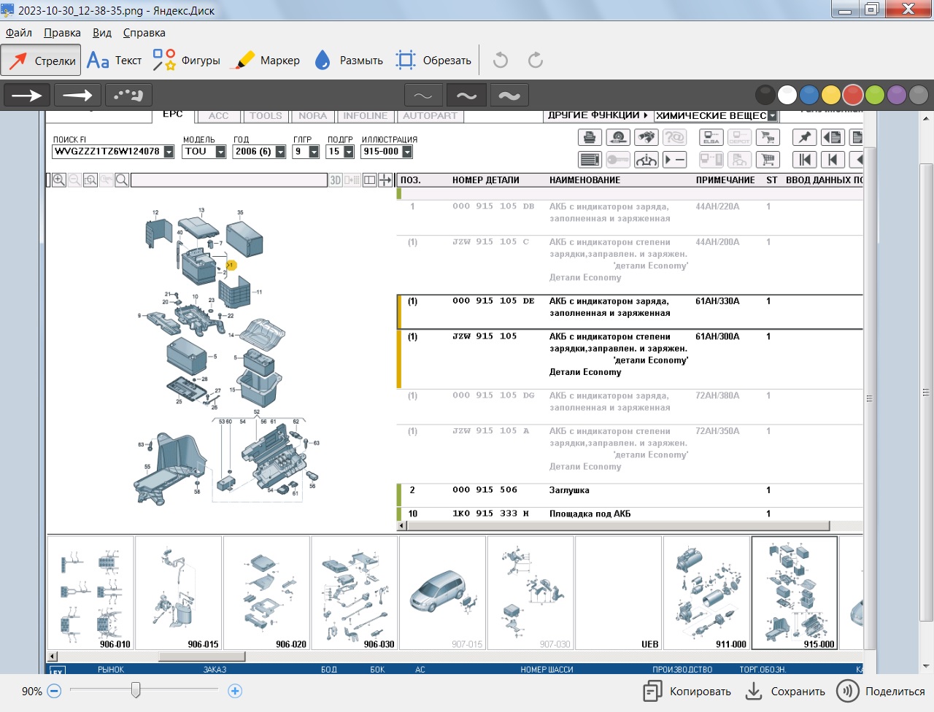Click the parts list table icon
The image size is (934, 712).
tap(590, 160)
